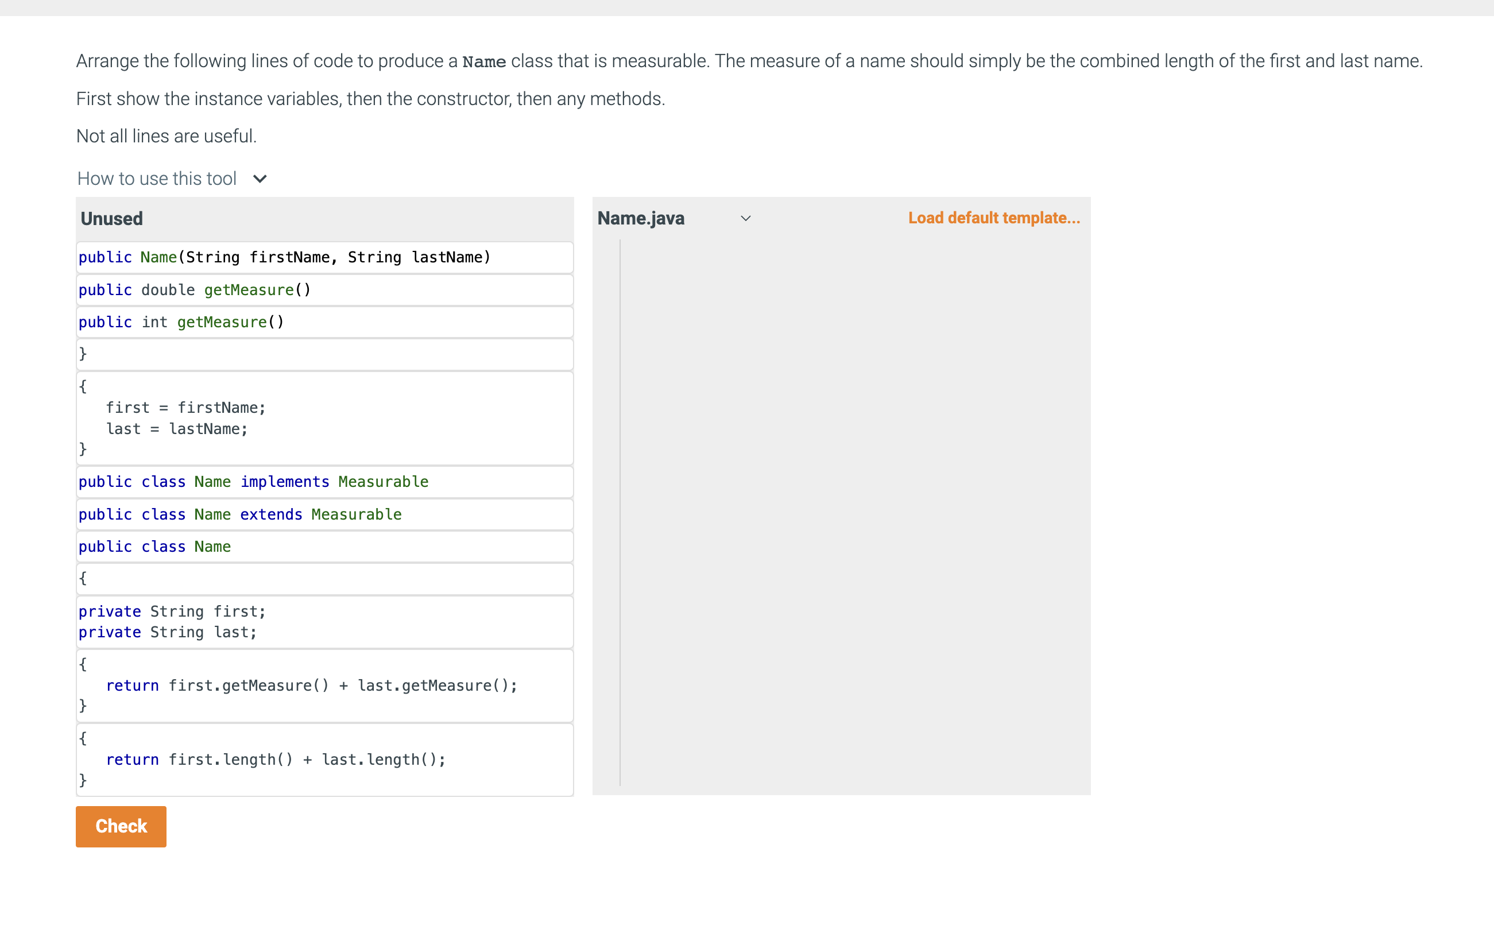The height and width of the screenshot is (937, 1494).
Task: Select the 'public double getMeasure()' line
Action: pos(194,289)
